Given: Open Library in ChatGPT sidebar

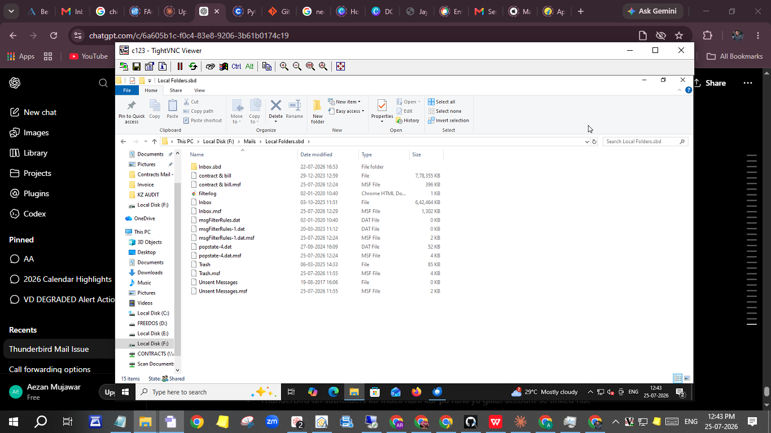Looking at the screenshot, I should pos(29,153).
